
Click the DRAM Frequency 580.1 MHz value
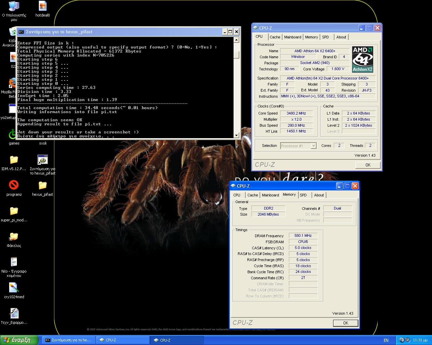click(303, 236)
